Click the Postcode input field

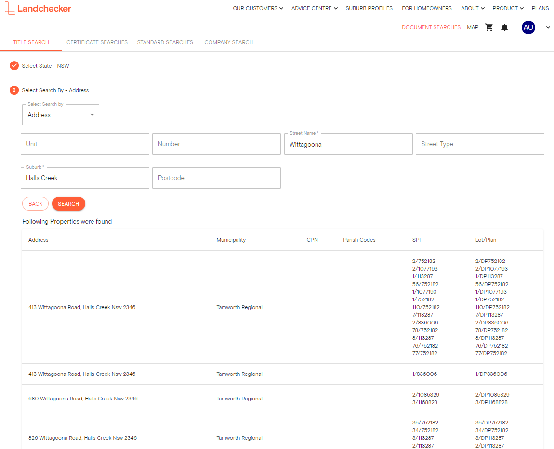[216, 178]
